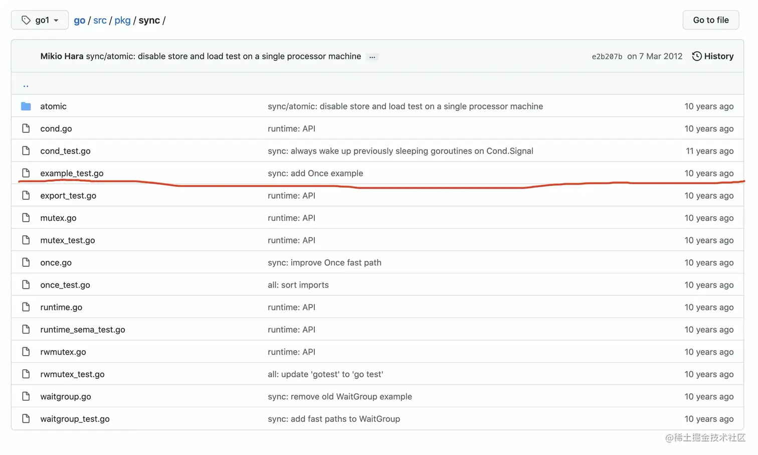
Task: Click the file icon beside rwmutex.go
Action: click(x=26, y=352)
